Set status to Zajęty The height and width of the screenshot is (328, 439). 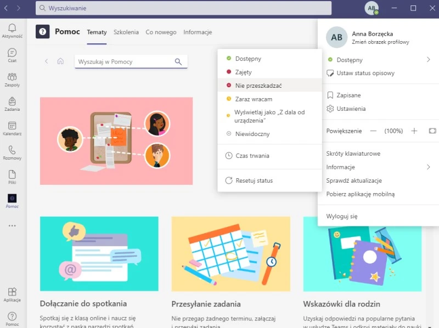coord(244,72)
